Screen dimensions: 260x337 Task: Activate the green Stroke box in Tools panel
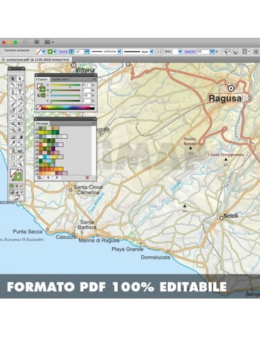(x=18, y=177)
